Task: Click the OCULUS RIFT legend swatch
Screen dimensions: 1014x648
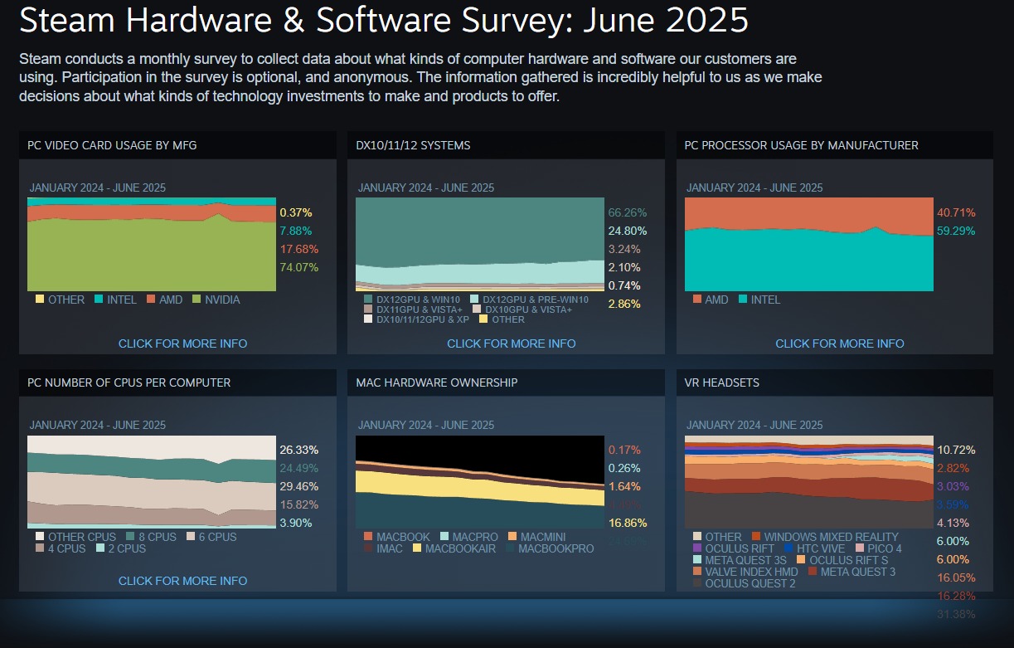Action: point(696,548)
